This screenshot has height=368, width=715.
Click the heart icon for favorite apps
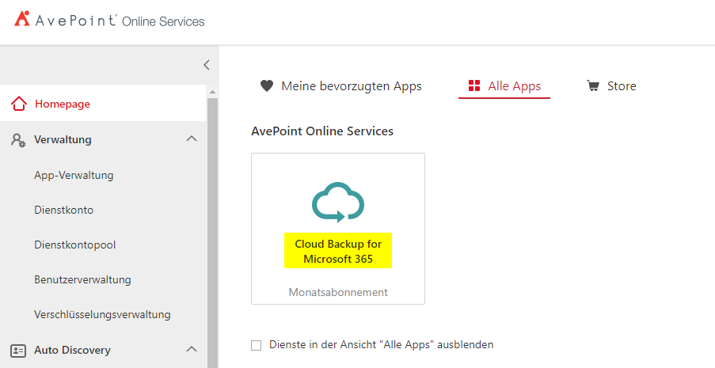267,86
